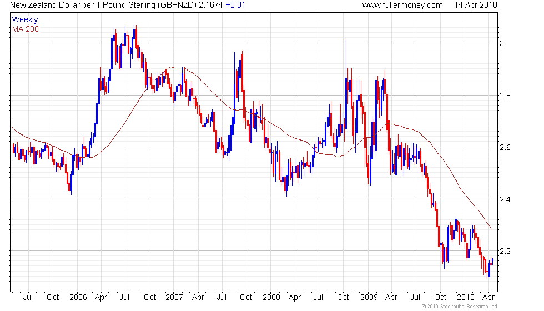The width and height of the screenshot is (544, 311).
Task: Click the www.fullermoney.com website link
Action: 402,5
